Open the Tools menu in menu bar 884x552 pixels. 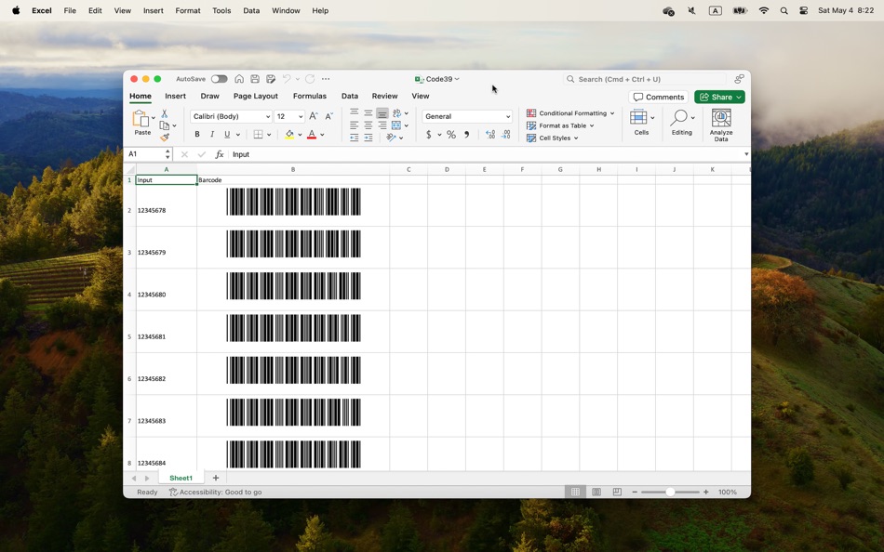(221, 10)
